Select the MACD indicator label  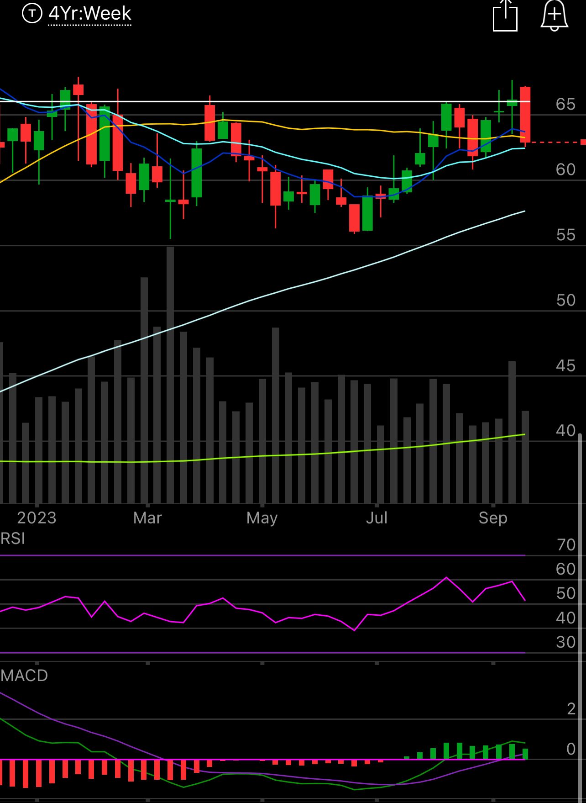[x=24, y=676]
